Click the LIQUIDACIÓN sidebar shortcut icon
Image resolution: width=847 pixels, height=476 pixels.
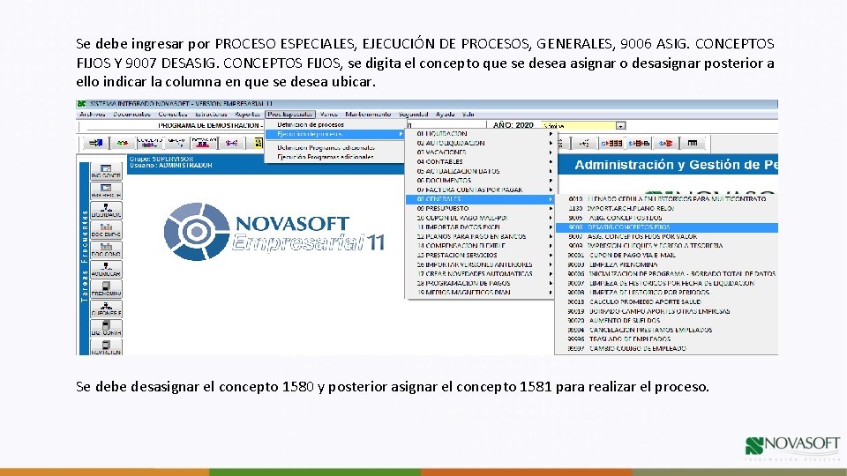coord(106,210)
